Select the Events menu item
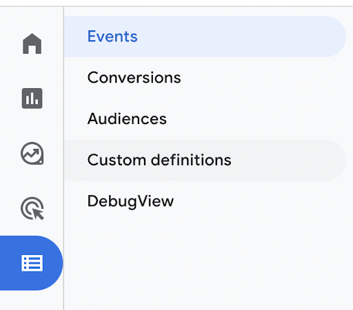The width and height of the screenshot is (353, 310). 205,37
